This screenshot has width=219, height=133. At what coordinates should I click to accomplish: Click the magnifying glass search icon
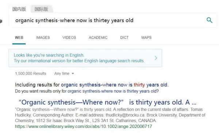coord(210,20)
